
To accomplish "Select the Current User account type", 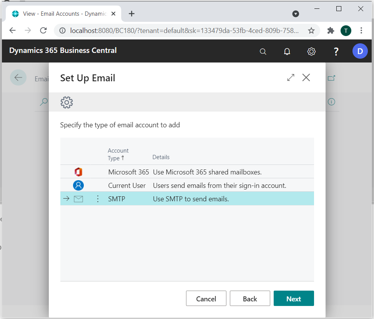I will click(127, 186).
